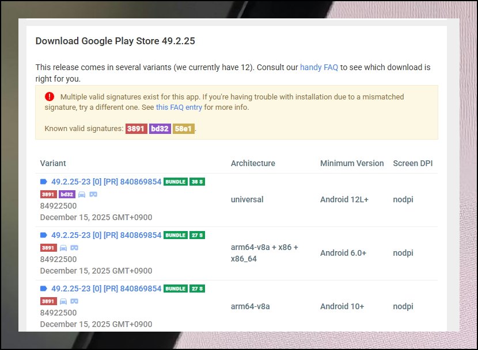Select the 3891 known valid signature badge

click(x=136, y=128)
